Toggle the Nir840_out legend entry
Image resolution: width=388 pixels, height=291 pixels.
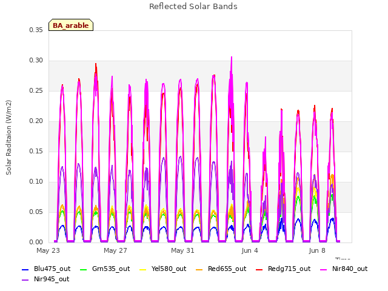click(344, 269)
